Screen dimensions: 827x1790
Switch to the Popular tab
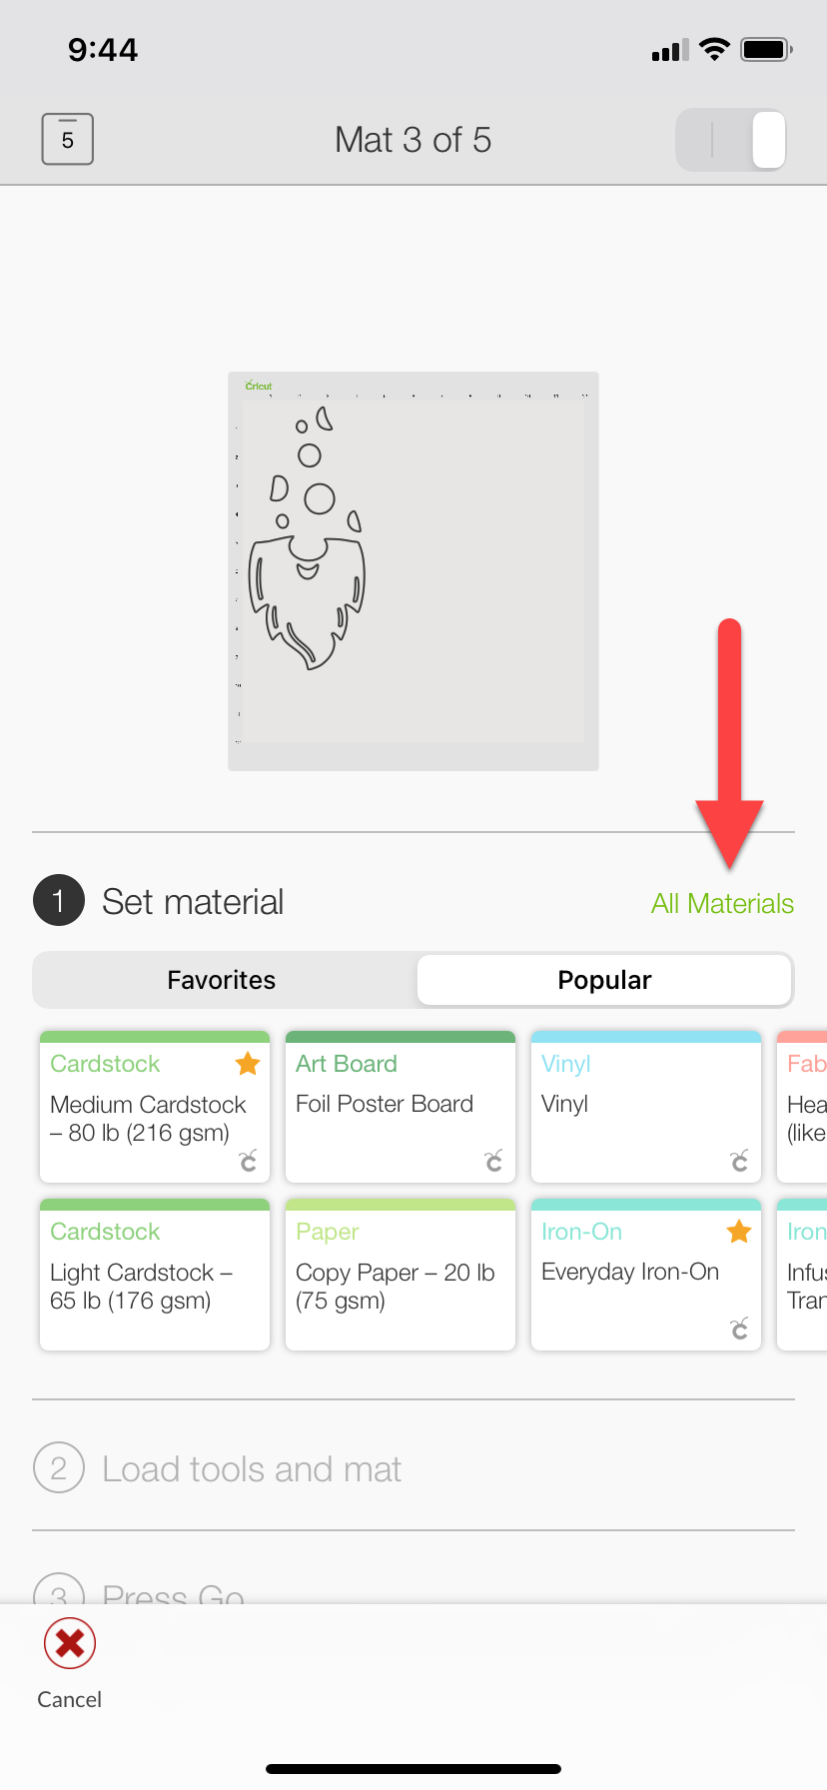point(603,980)
